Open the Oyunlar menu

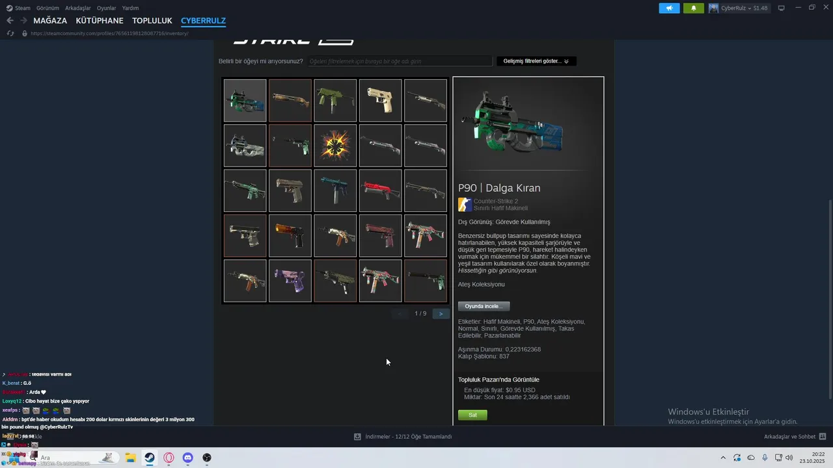click(x=107, y=8)
